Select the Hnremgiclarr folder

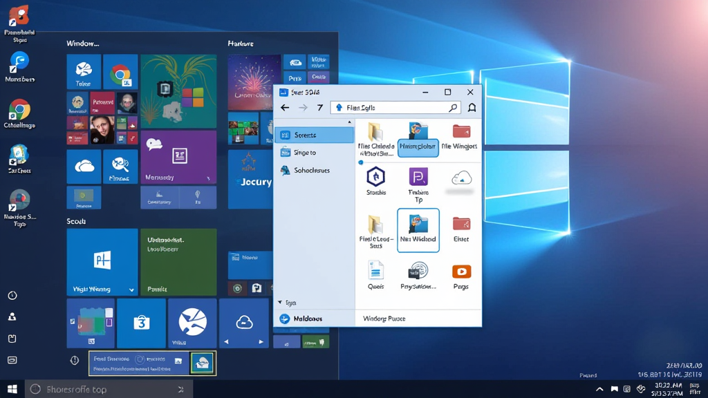coord(418,138)
